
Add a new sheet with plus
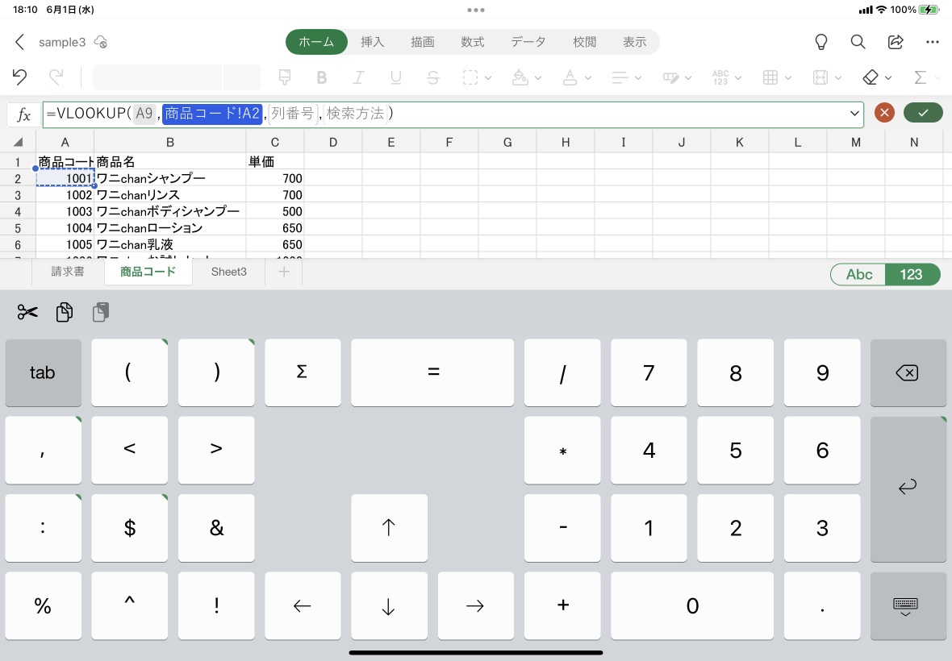click(x=284, y=272)
